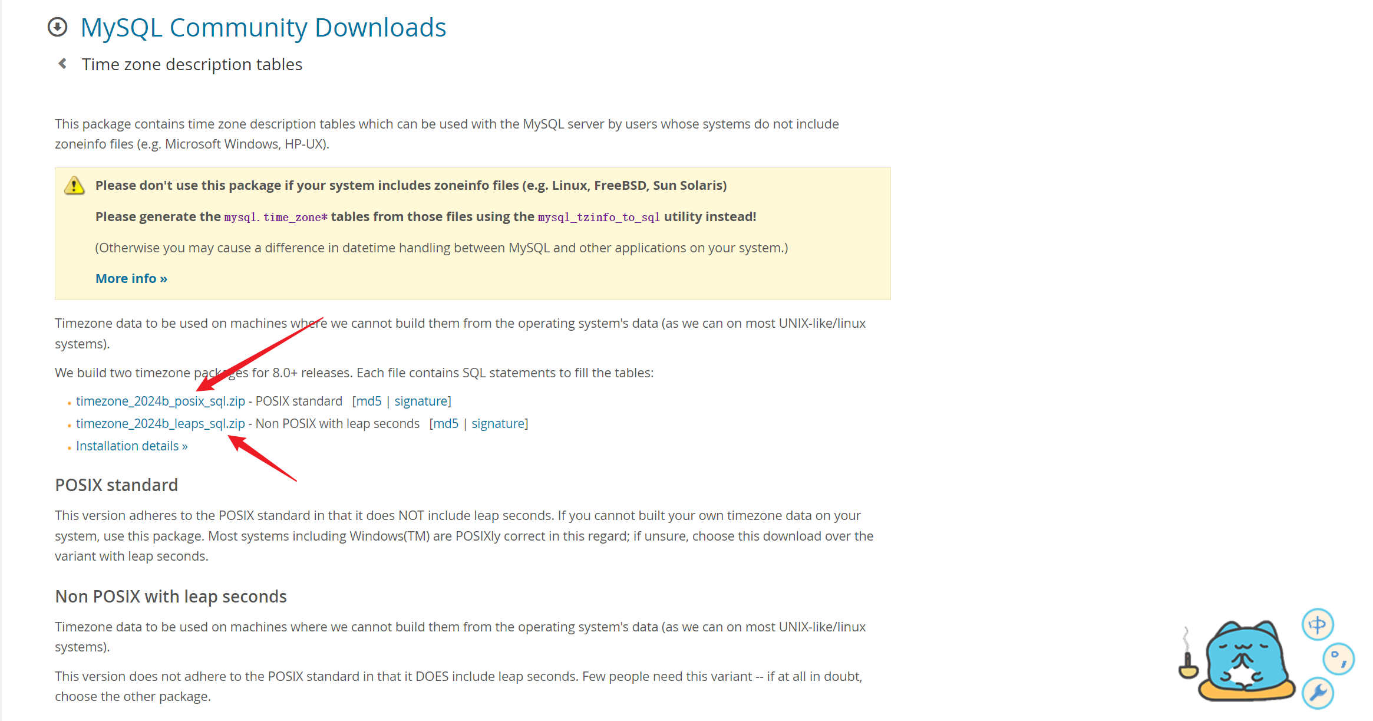Click the back chevron beside Time zone heading
The image size is (1373, 721).
click(x=62, y=64)
